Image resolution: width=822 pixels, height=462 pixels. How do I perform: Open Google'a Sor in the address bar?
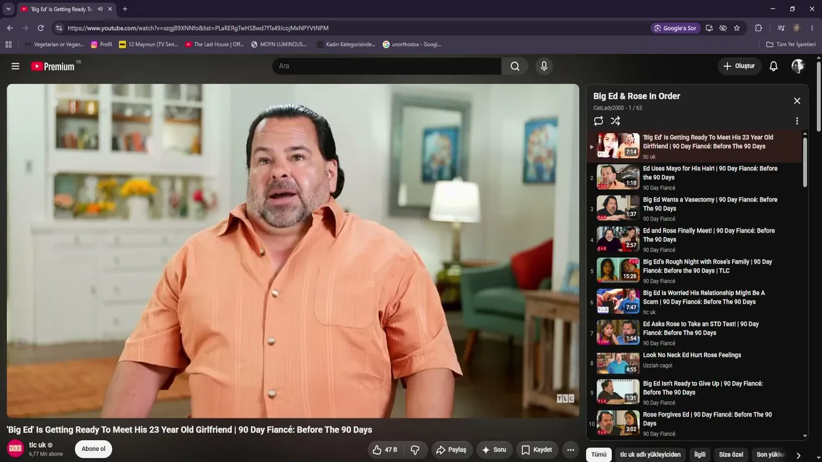pos(675,28)
